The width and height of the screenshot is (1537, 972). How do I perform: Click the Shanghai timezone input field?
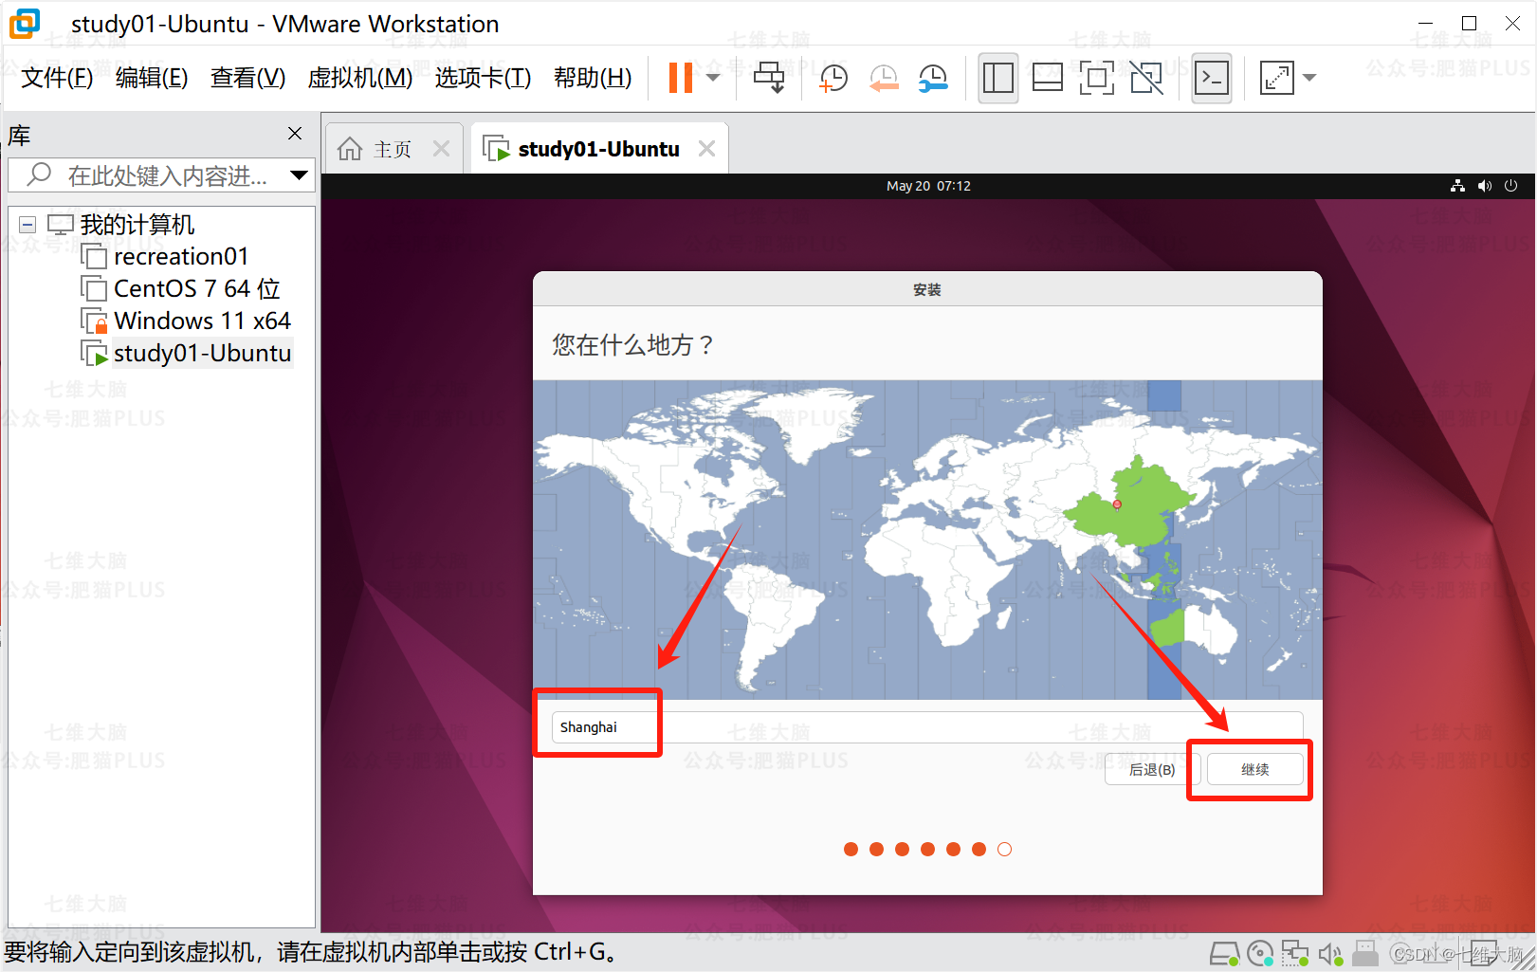(x=927, y=727)
